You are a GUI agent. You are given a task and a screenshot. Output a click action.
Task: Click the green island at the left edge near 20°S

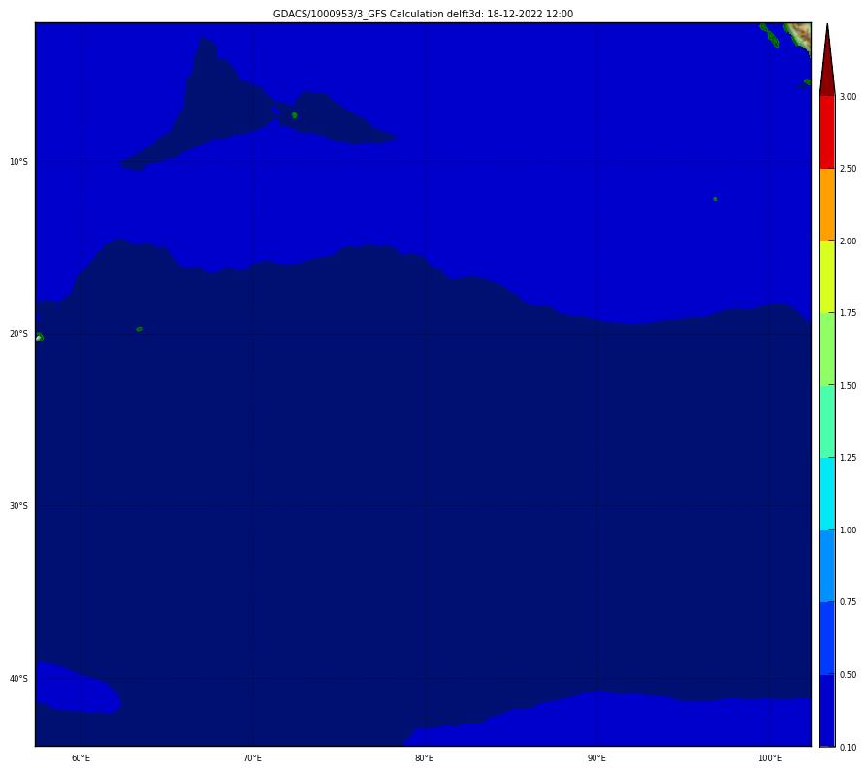(39, 337)
